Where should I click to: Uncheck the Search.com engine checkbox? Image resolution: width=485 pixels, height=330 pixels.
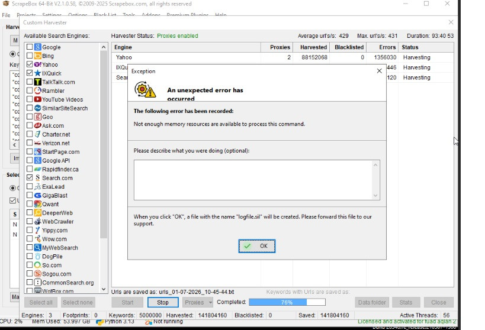[30, 177]
